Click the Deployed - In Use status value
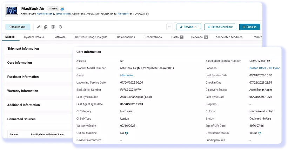 (260, 119)
